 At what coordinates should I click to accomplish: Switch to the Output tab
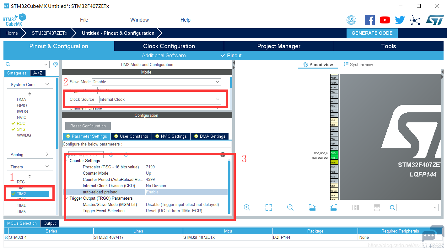(50, 223)
